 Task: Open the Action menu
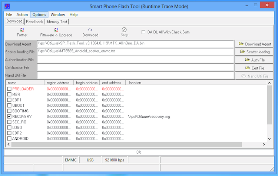pos(22,14)
